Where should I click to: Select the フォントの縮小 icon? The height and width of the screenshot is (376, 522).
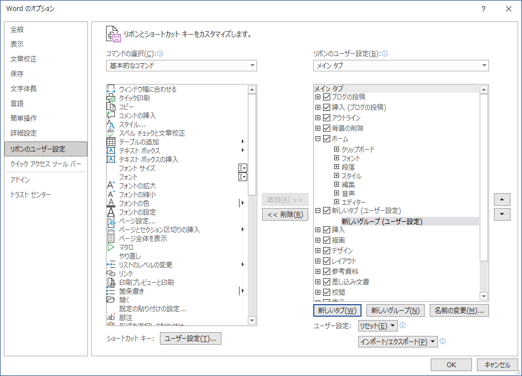click(x=111, y=194)
